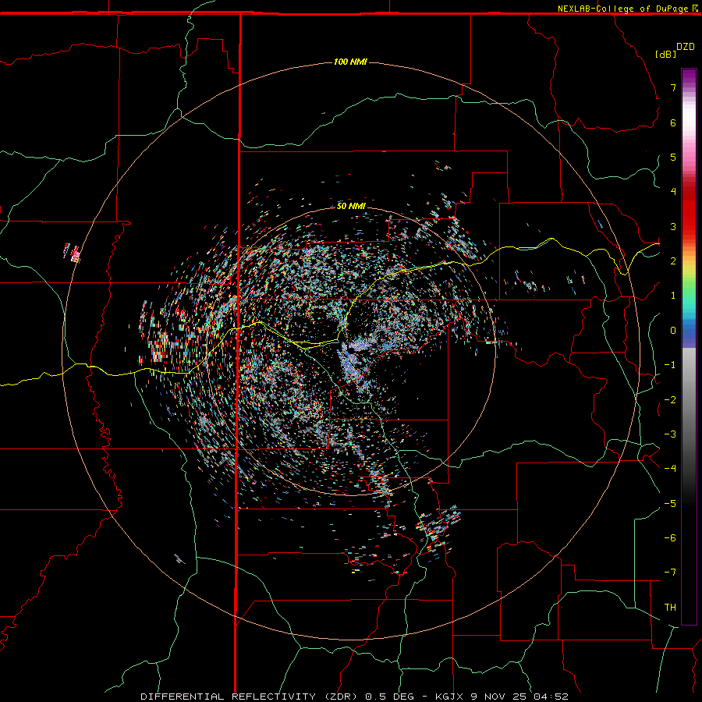Select the 100 NMI range ring label

click(350, 62)
